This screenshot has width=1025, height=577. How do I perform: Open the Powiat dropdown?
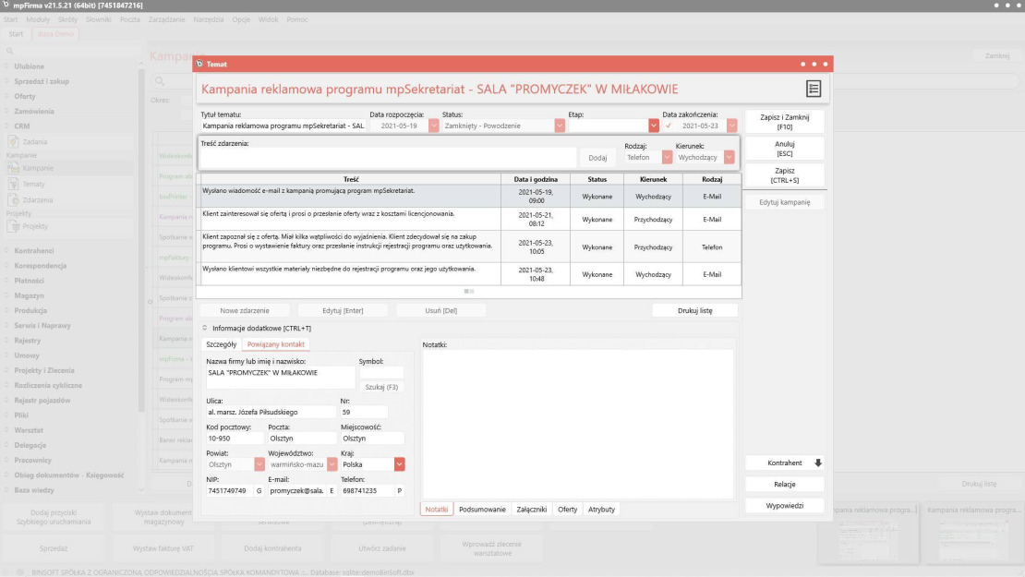[259, 464]
